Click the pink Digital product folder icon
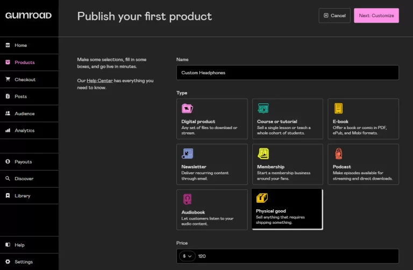The width and height of the screenshot is (413, 270). click(x=187, y=108)
